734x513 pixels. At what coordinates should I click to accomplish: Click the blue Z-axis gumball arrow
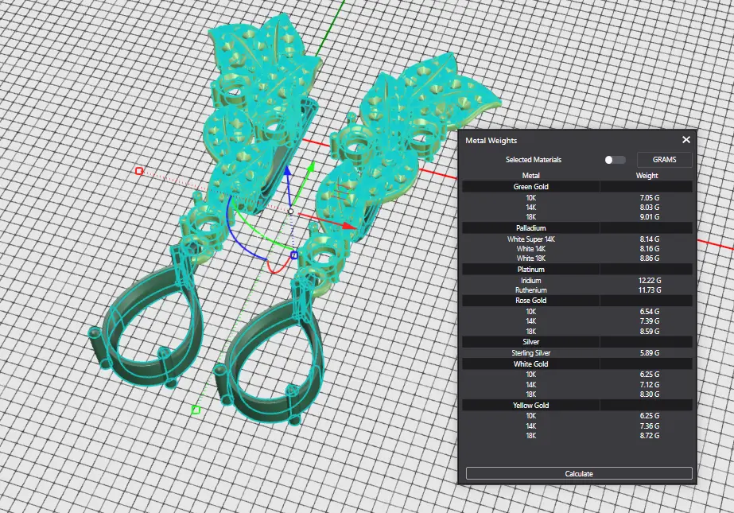[x=289, y=173]
